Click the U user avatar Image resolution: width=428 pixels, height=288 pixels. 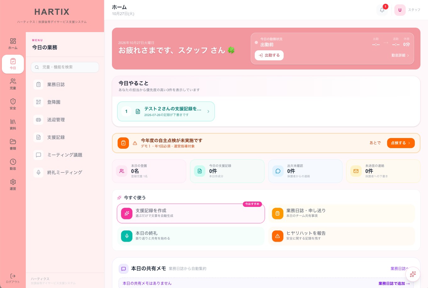[400, 10]
